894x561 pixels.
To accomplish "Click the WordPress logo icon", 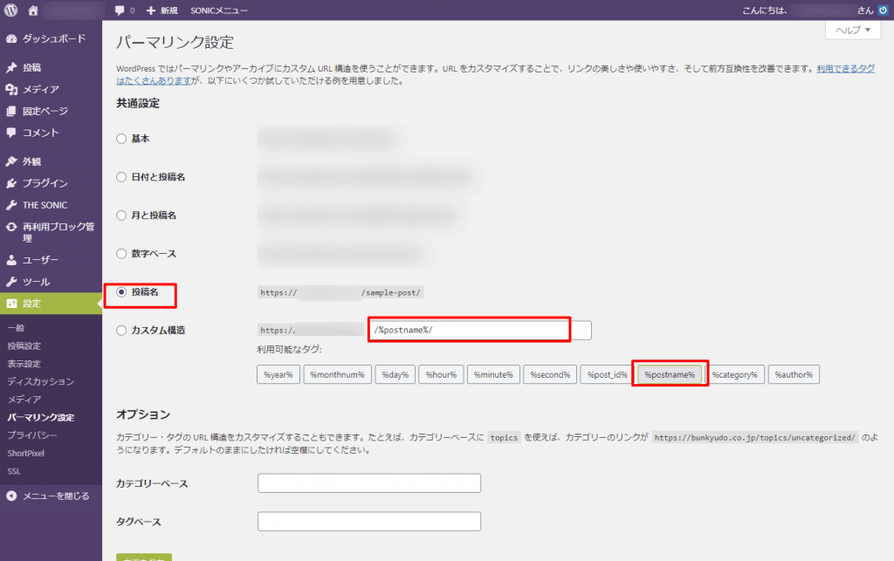I will tap(11, 10).
